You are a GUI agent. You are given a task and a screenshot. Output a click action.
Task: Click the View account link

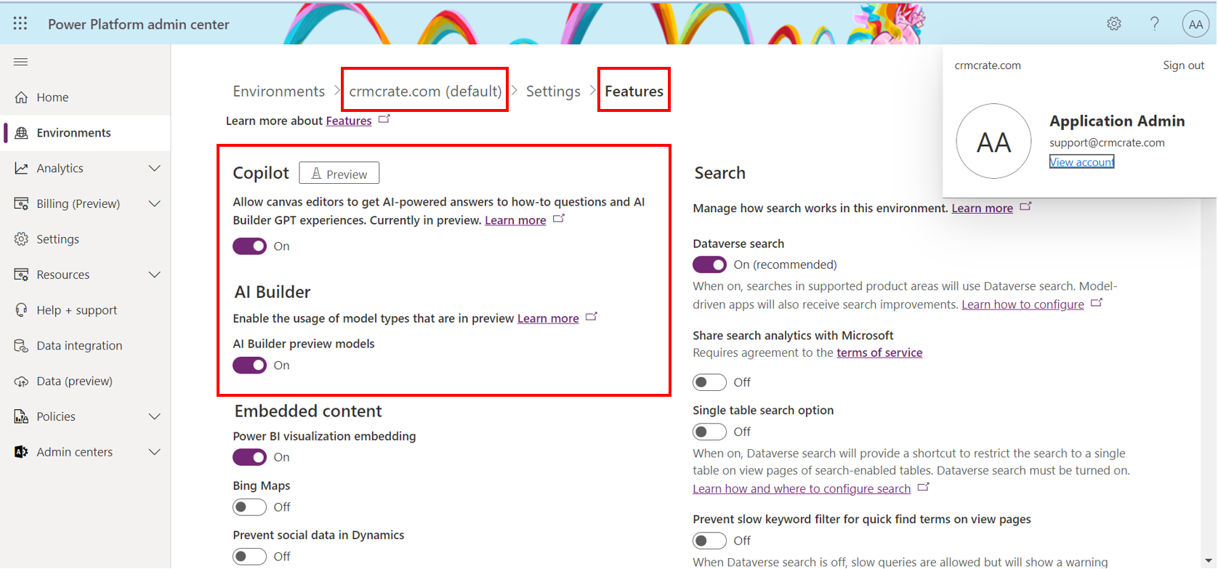pyautogui.click(x=1081, y=162)
